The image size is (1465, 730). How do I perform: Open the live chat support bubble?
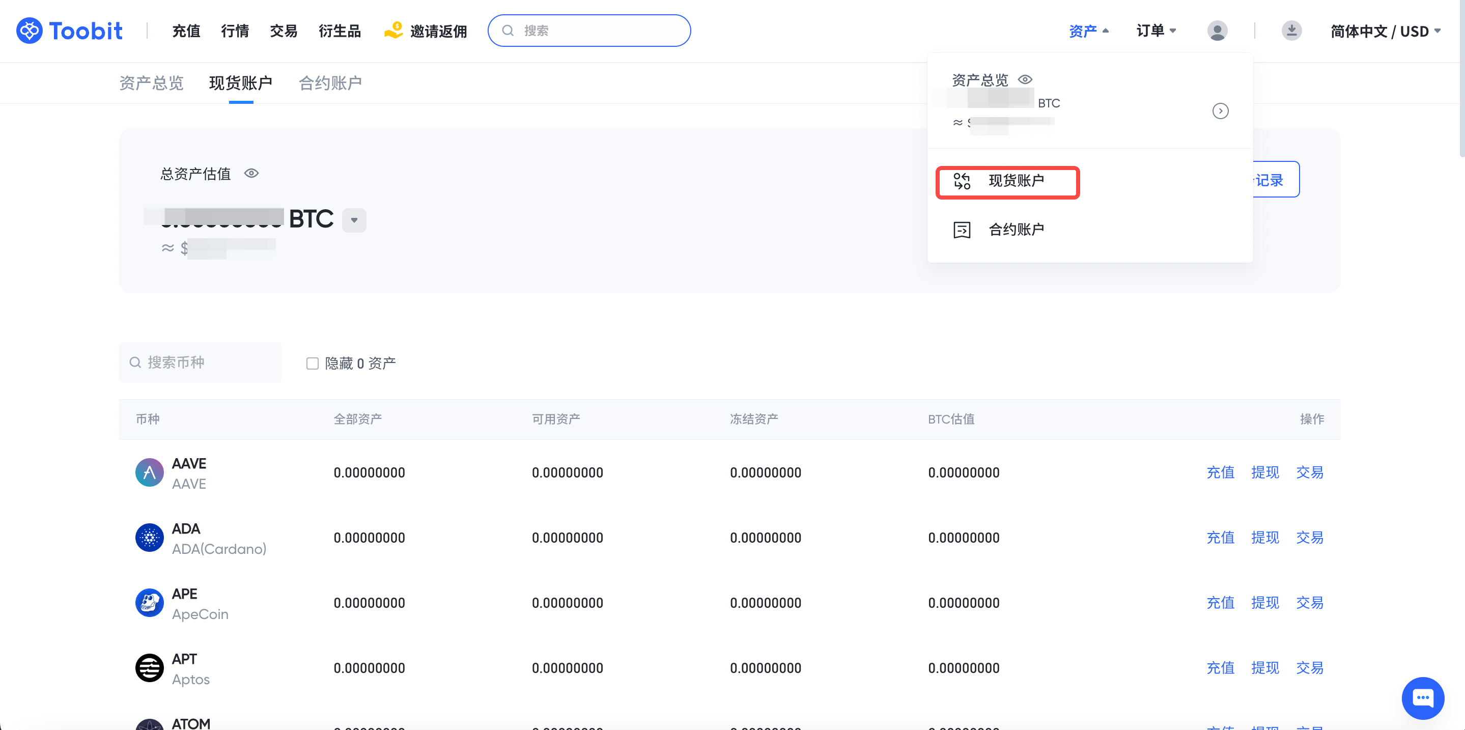click(x=1422, y=697)
